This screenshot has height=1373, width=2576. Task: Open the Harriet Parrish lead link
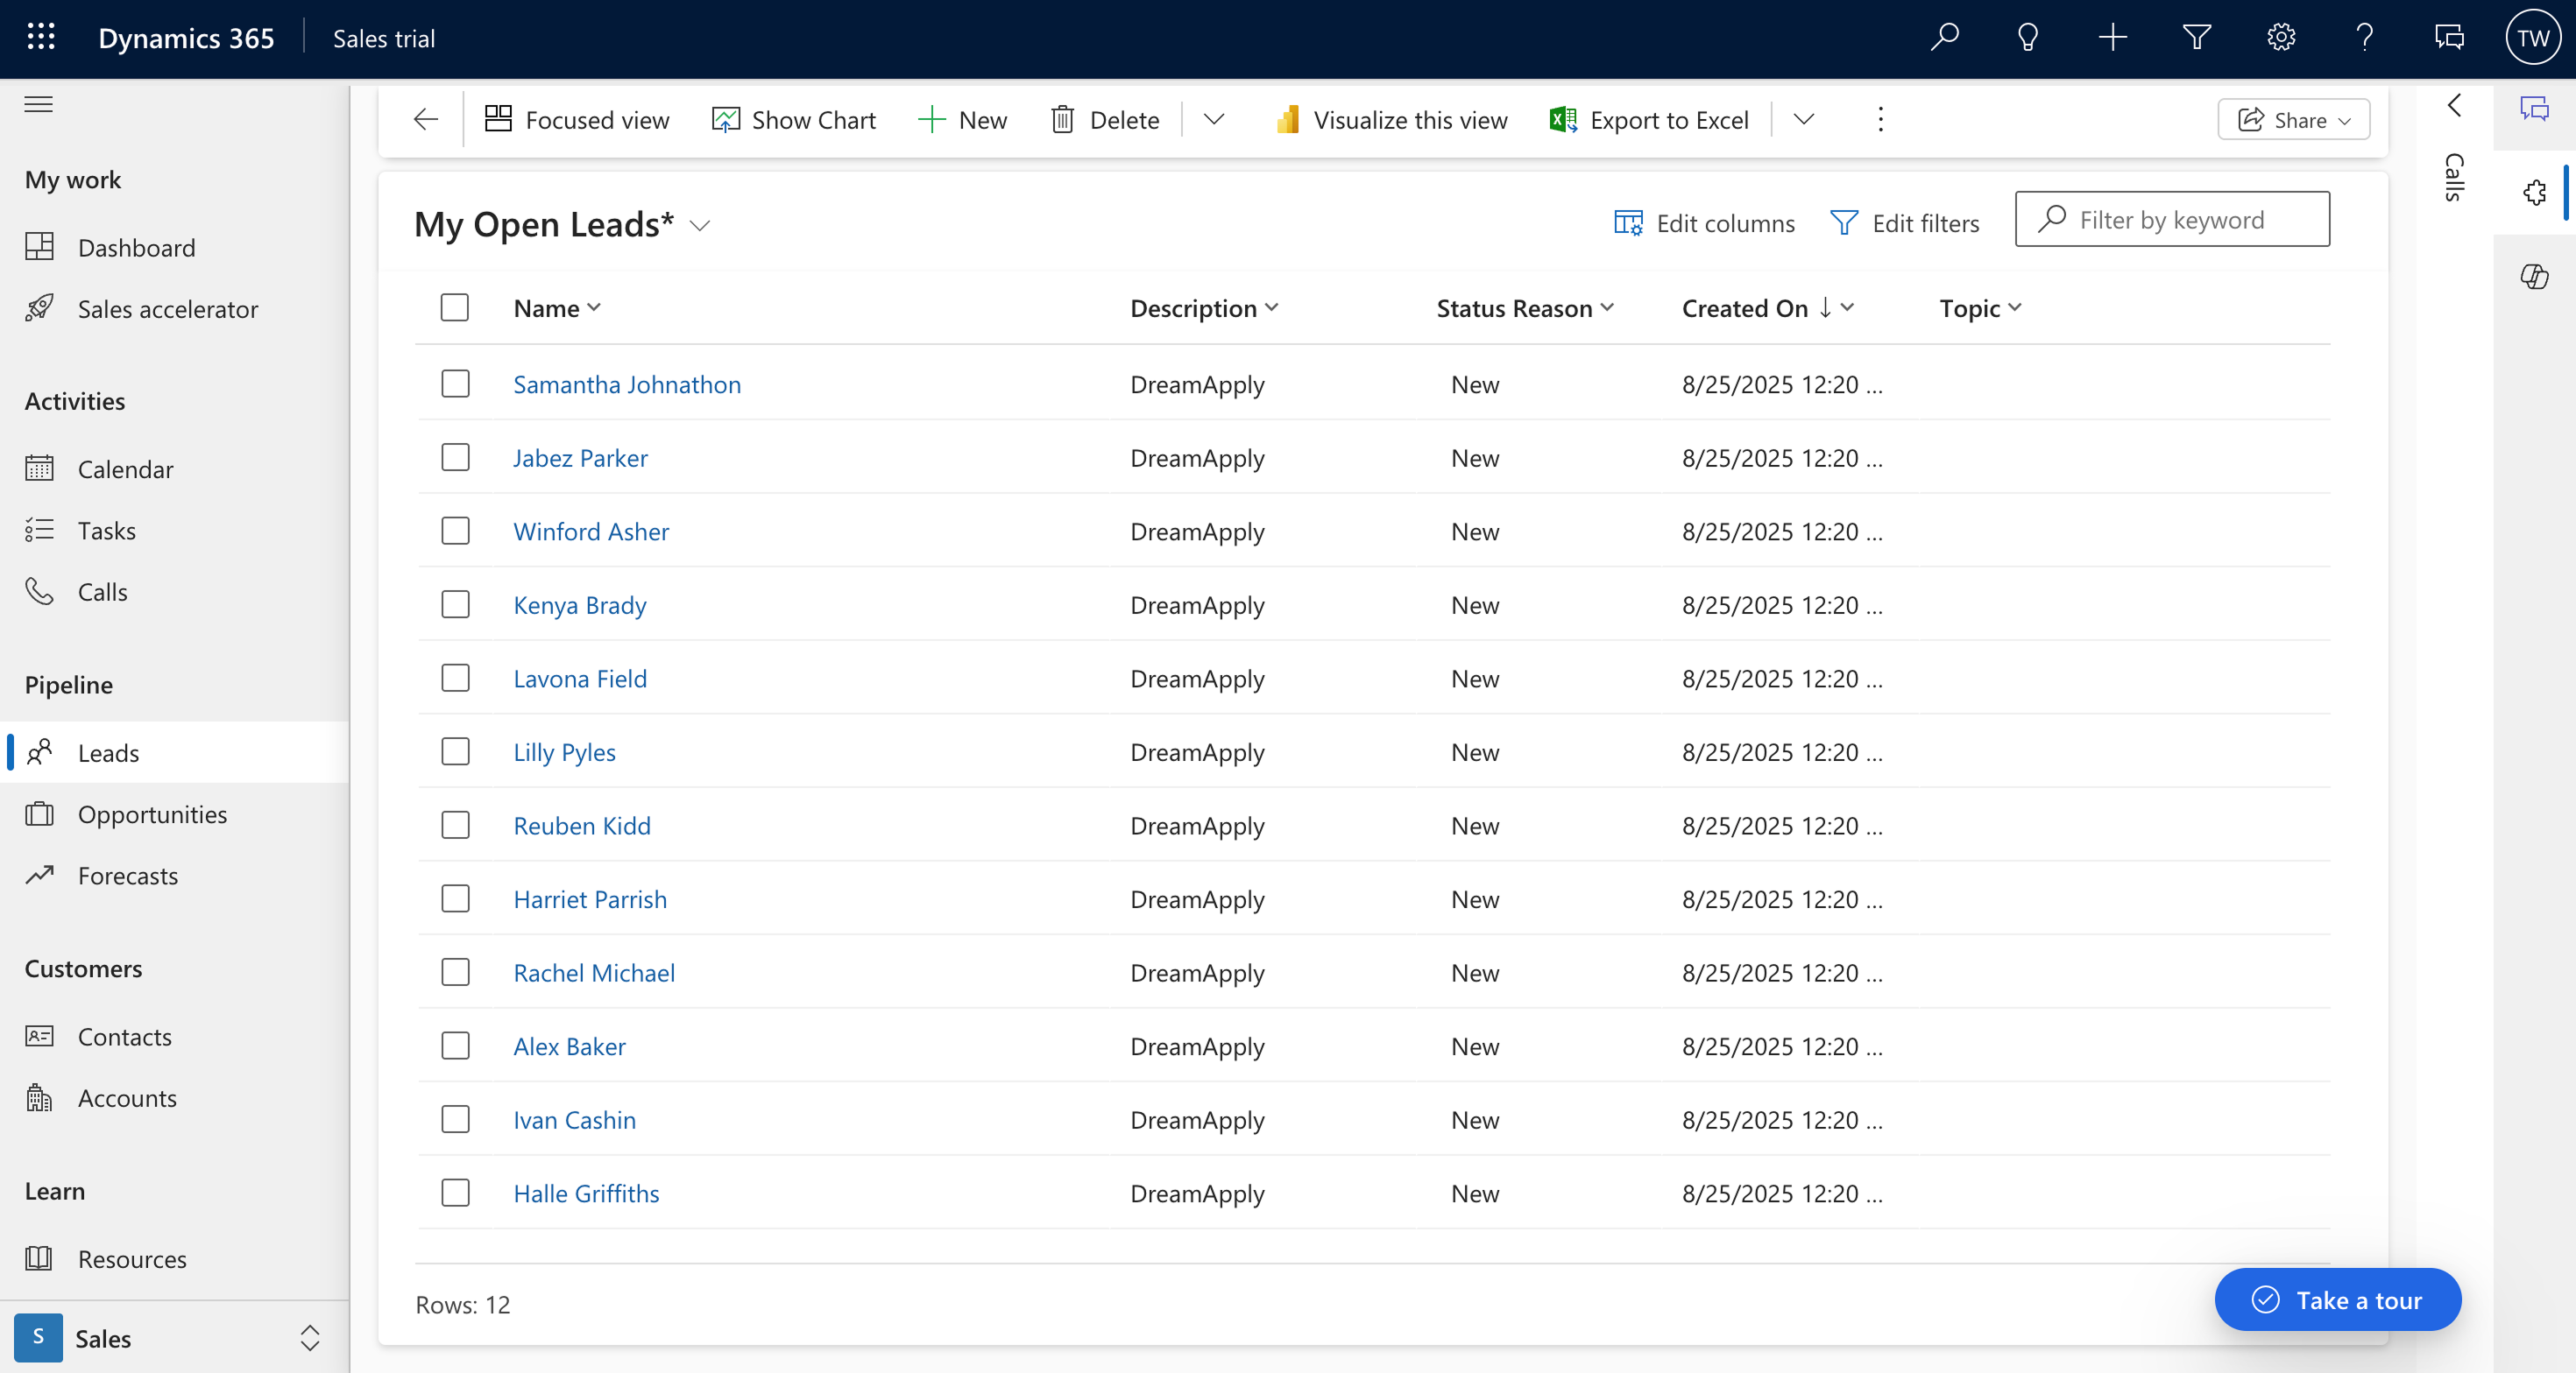(x=590, y=899)
